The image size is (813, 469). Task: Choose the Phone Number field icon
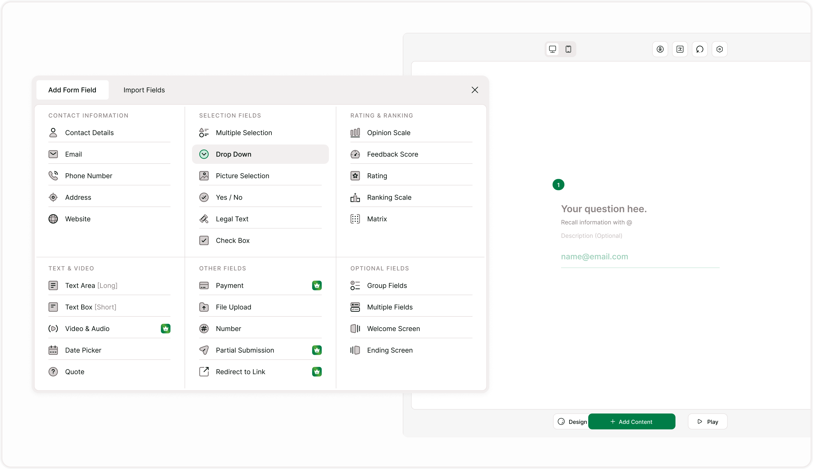tap(53, 176)
